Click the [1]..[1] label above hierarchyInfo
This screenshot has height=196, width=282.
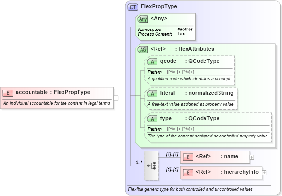click(172, 169)
